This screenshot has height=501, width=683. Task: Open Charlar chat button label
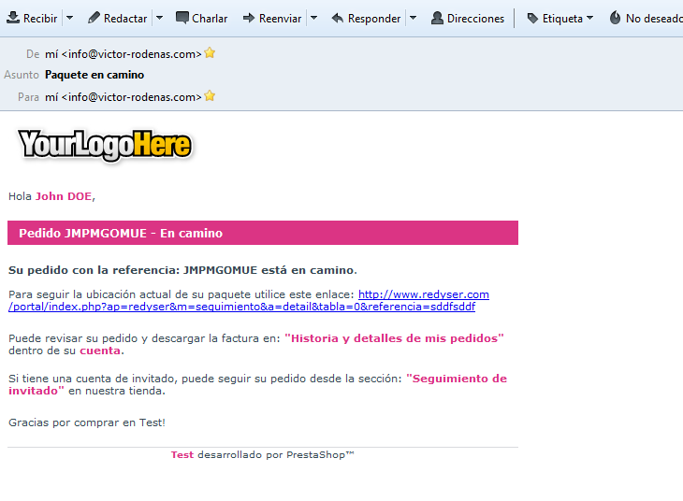210,19
